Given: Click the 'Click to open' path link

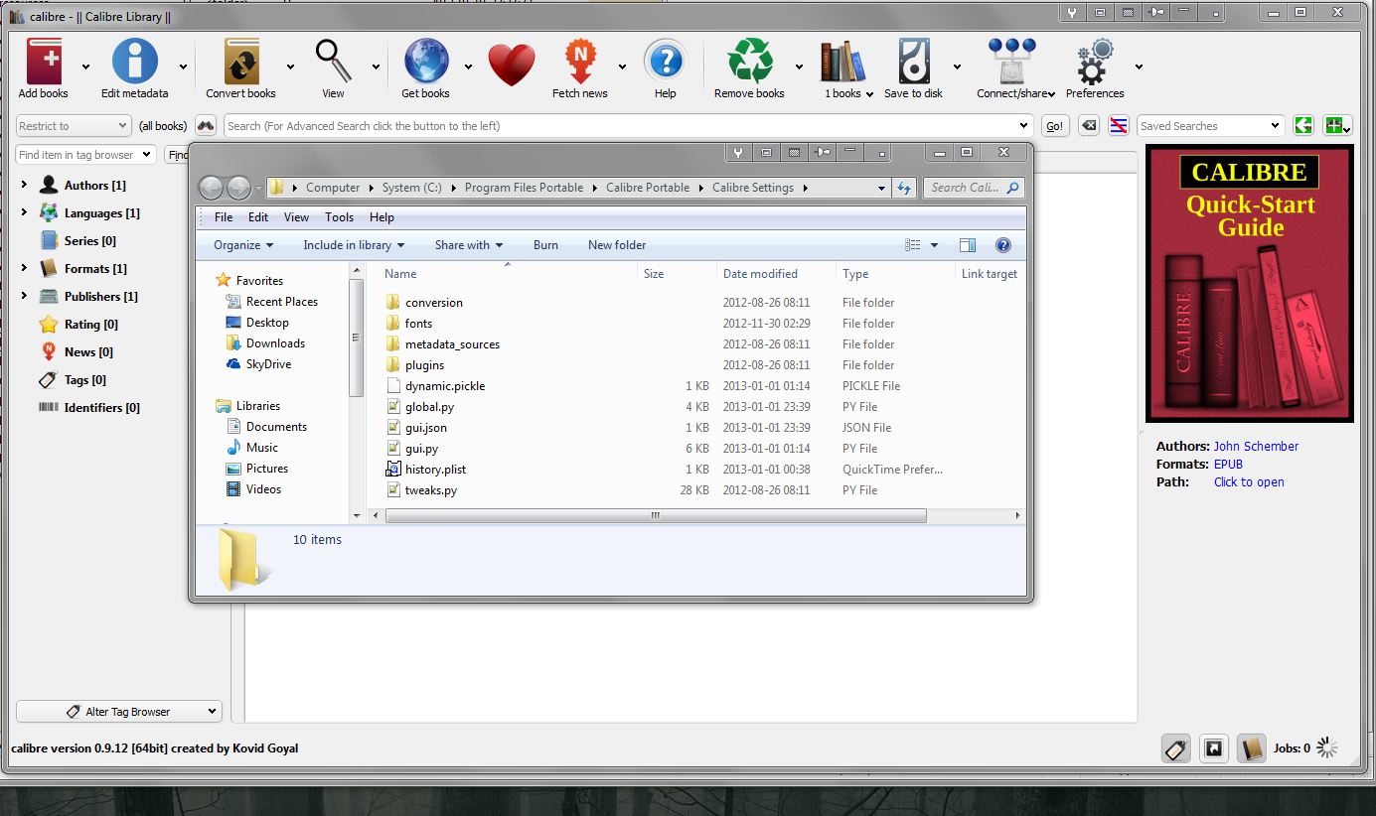Looking at the screenshot, I should pyautogui.click(x=1249, y=482).
